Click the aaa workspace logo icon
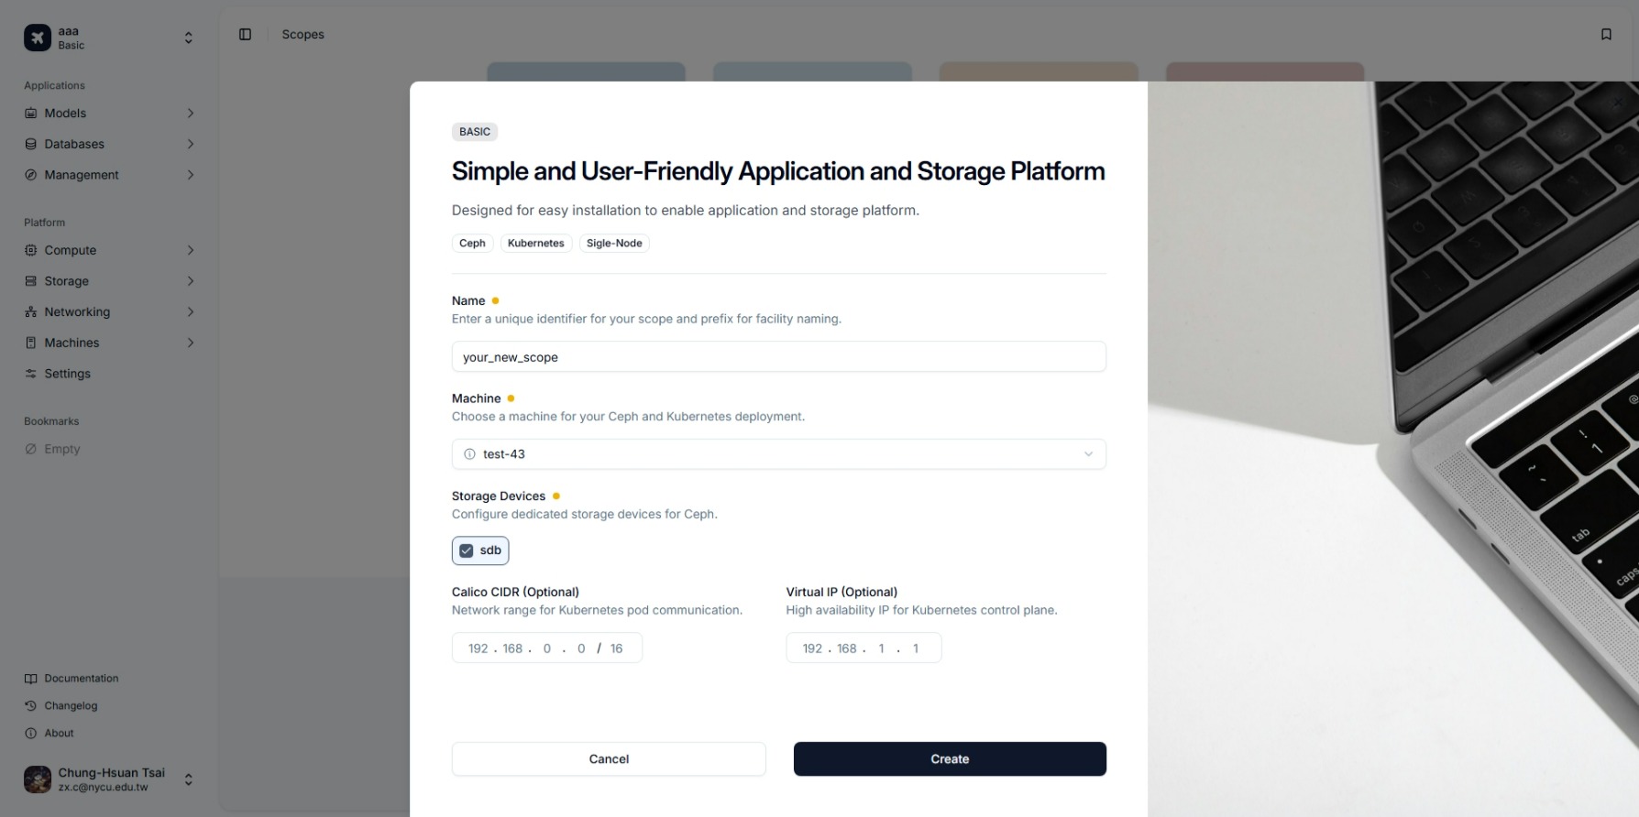1639x817 pixels. pyautogui.click(x=38, y=38)
